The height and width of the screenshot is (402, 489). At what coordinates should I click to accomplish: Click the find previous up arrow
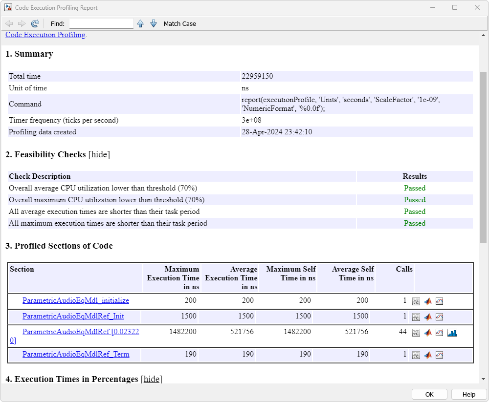140,23
